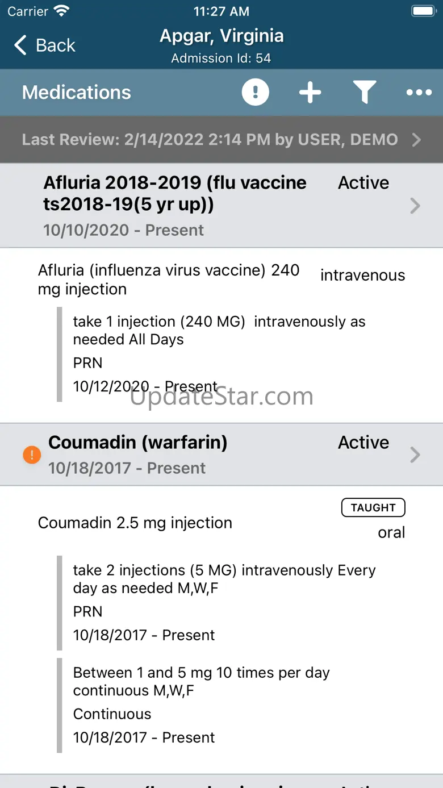The height and width of the screenshot is (788, 443).
Task: Tap orange warning icon beside Coumadin
Action: tap(32, 455)
